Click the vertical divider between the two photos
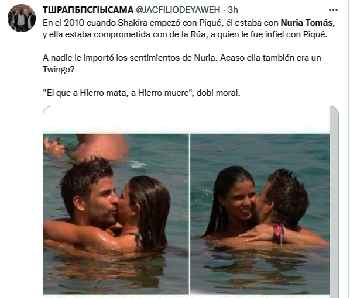 click(190, 214)
